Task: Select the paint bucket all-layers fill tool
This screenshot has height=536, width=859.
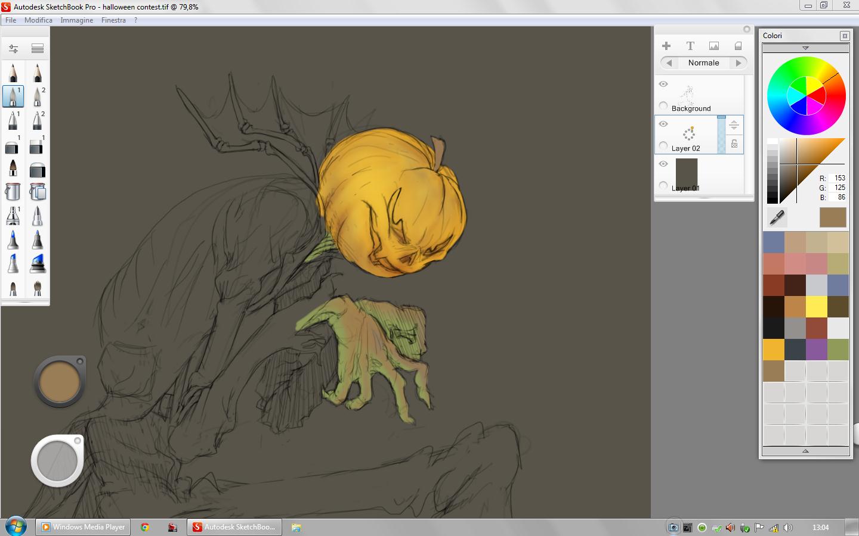Action: click(x=37, y=192)
